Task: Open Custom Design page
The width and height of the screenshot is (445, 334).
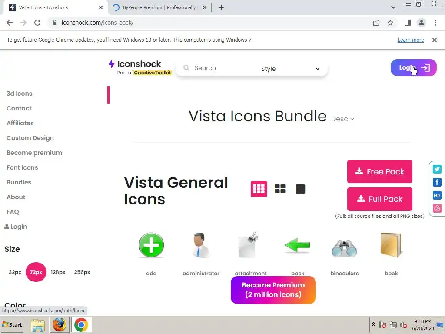Action: click(30, 138)
